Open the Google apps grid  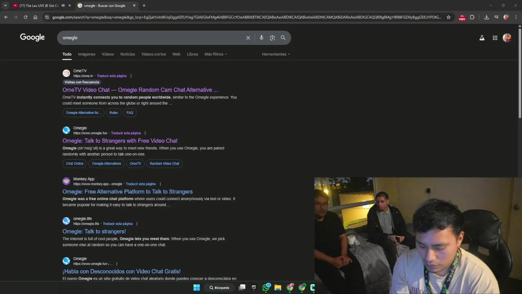(x=495, y=38)
